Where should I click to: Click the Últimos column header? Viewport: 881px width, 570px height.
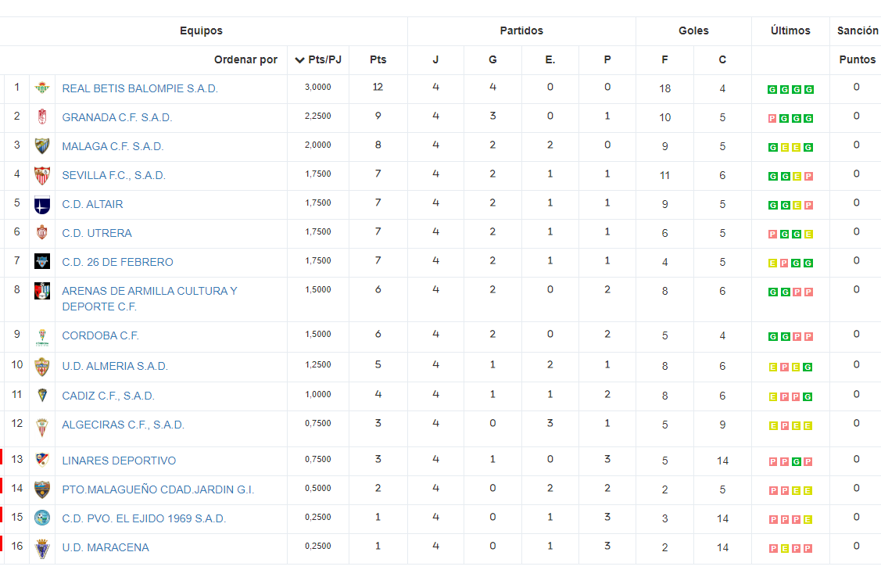tap(790, 31)
